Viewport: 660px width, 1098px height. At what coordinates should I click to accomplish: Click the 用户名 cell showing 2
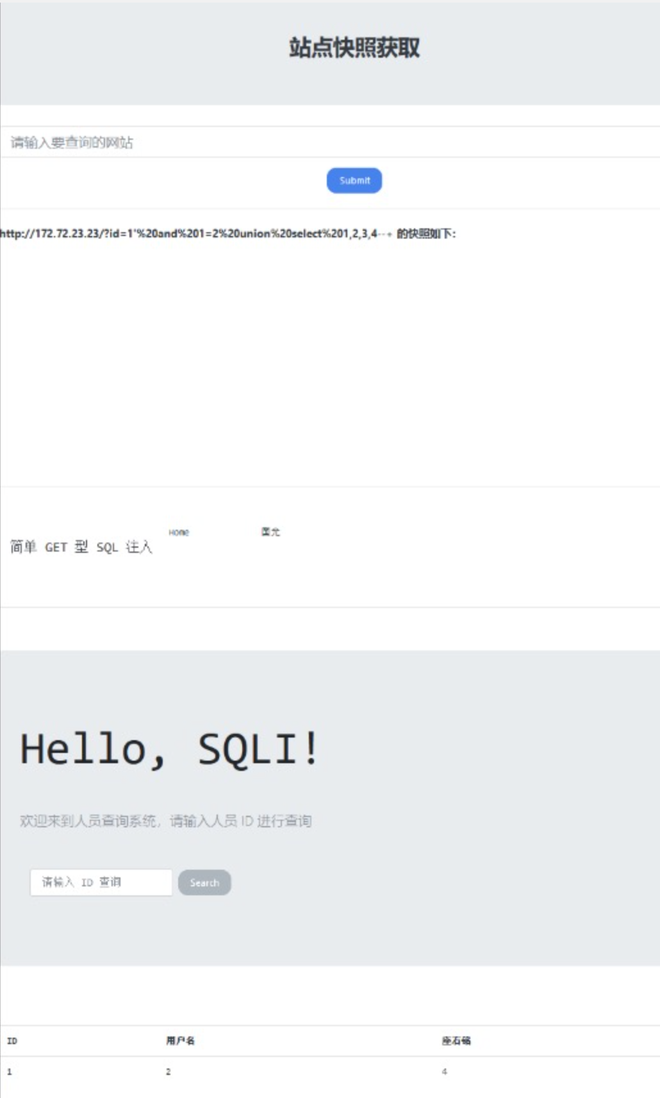tap(169, 1072)
